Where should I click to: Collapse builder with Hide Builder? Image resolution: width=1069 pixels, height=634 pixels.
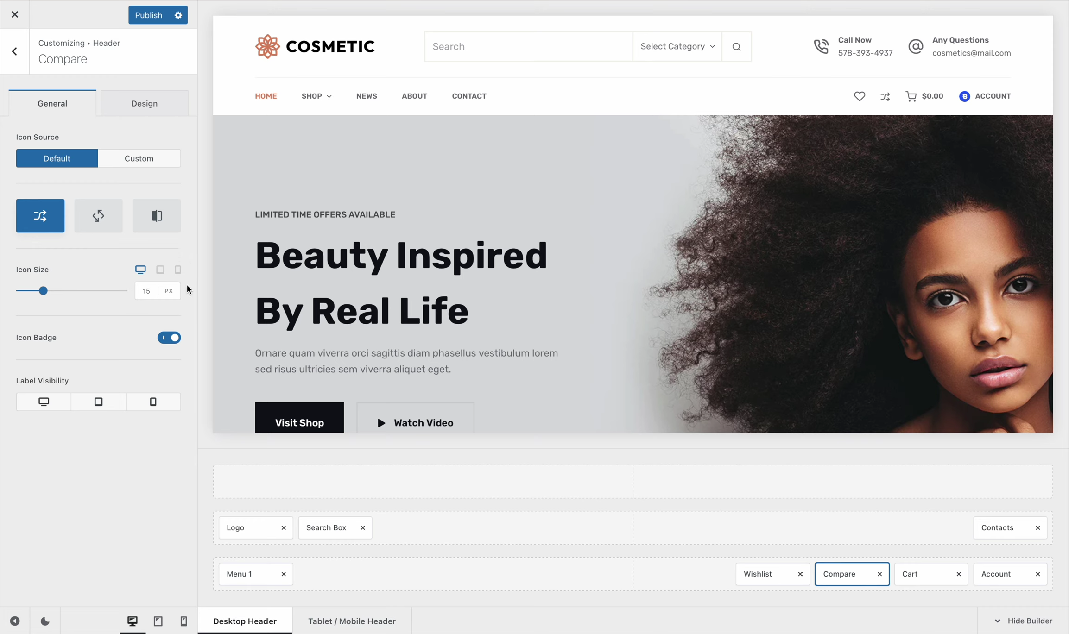click(x=1023, y=621)
